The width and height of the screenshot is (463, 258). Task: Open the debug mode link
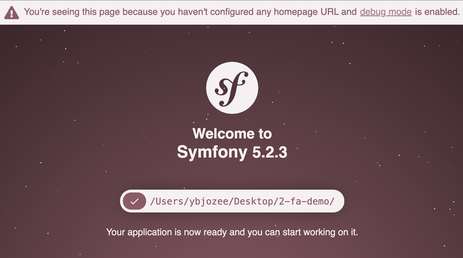point(386,12)
